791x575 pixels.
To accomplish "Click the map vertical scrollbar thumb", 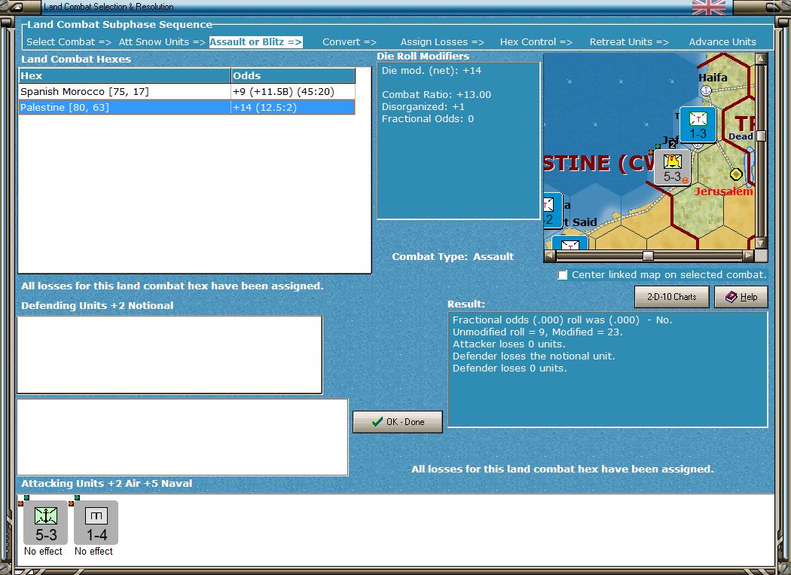I will point(761,136).
